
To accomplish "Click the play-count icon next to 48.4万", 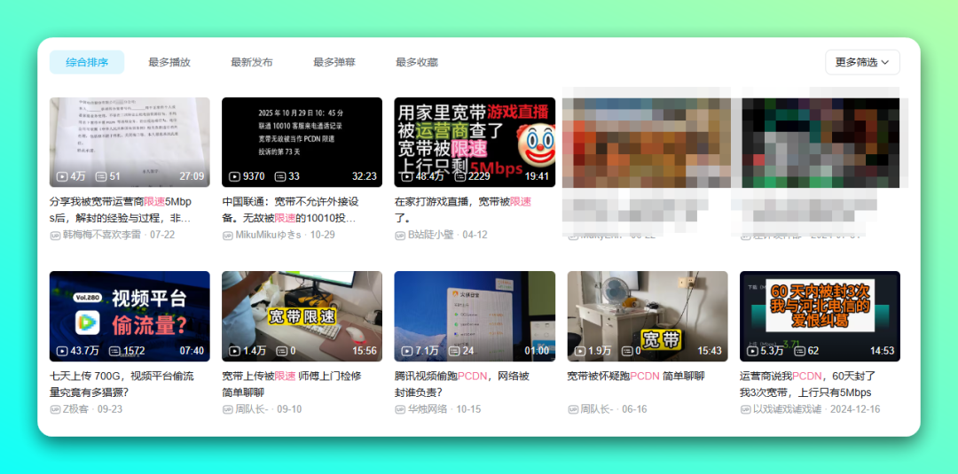I will pyautogui.click(x=407, y=176).
